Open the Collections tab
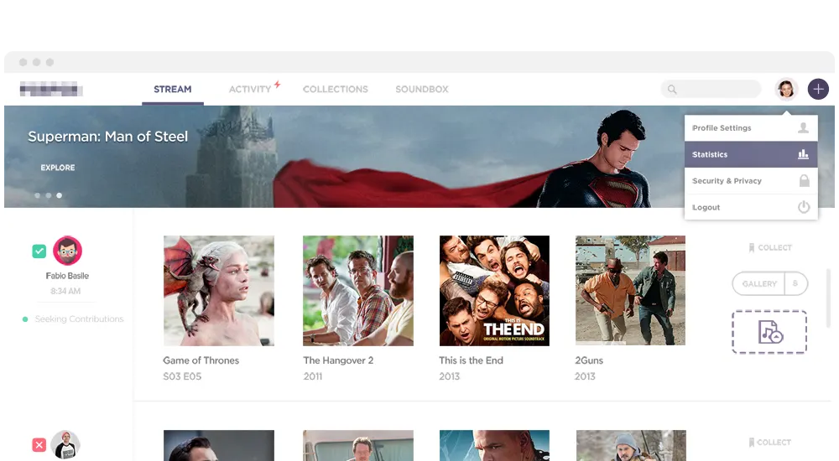Image resolution: width=839 pixels, height=461 pixels. (x=336, y=90)
